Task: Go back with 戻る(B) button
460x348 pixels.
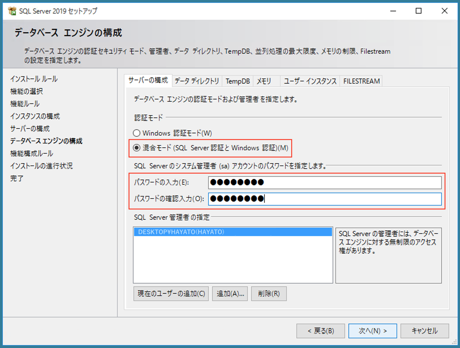Action: [x=321, y=331]
